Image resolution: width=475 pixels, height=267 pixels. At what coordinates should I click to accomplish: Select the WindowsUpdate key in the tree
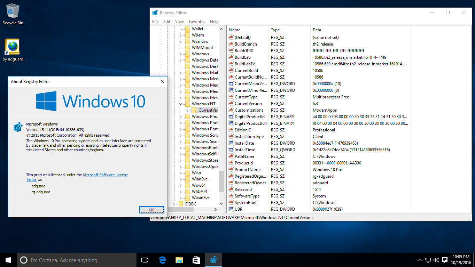click(x=205, y=167)
